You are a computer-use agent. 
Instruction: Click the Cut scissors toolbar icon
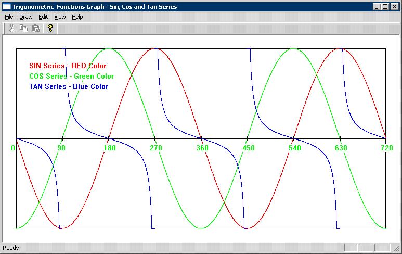11,28
